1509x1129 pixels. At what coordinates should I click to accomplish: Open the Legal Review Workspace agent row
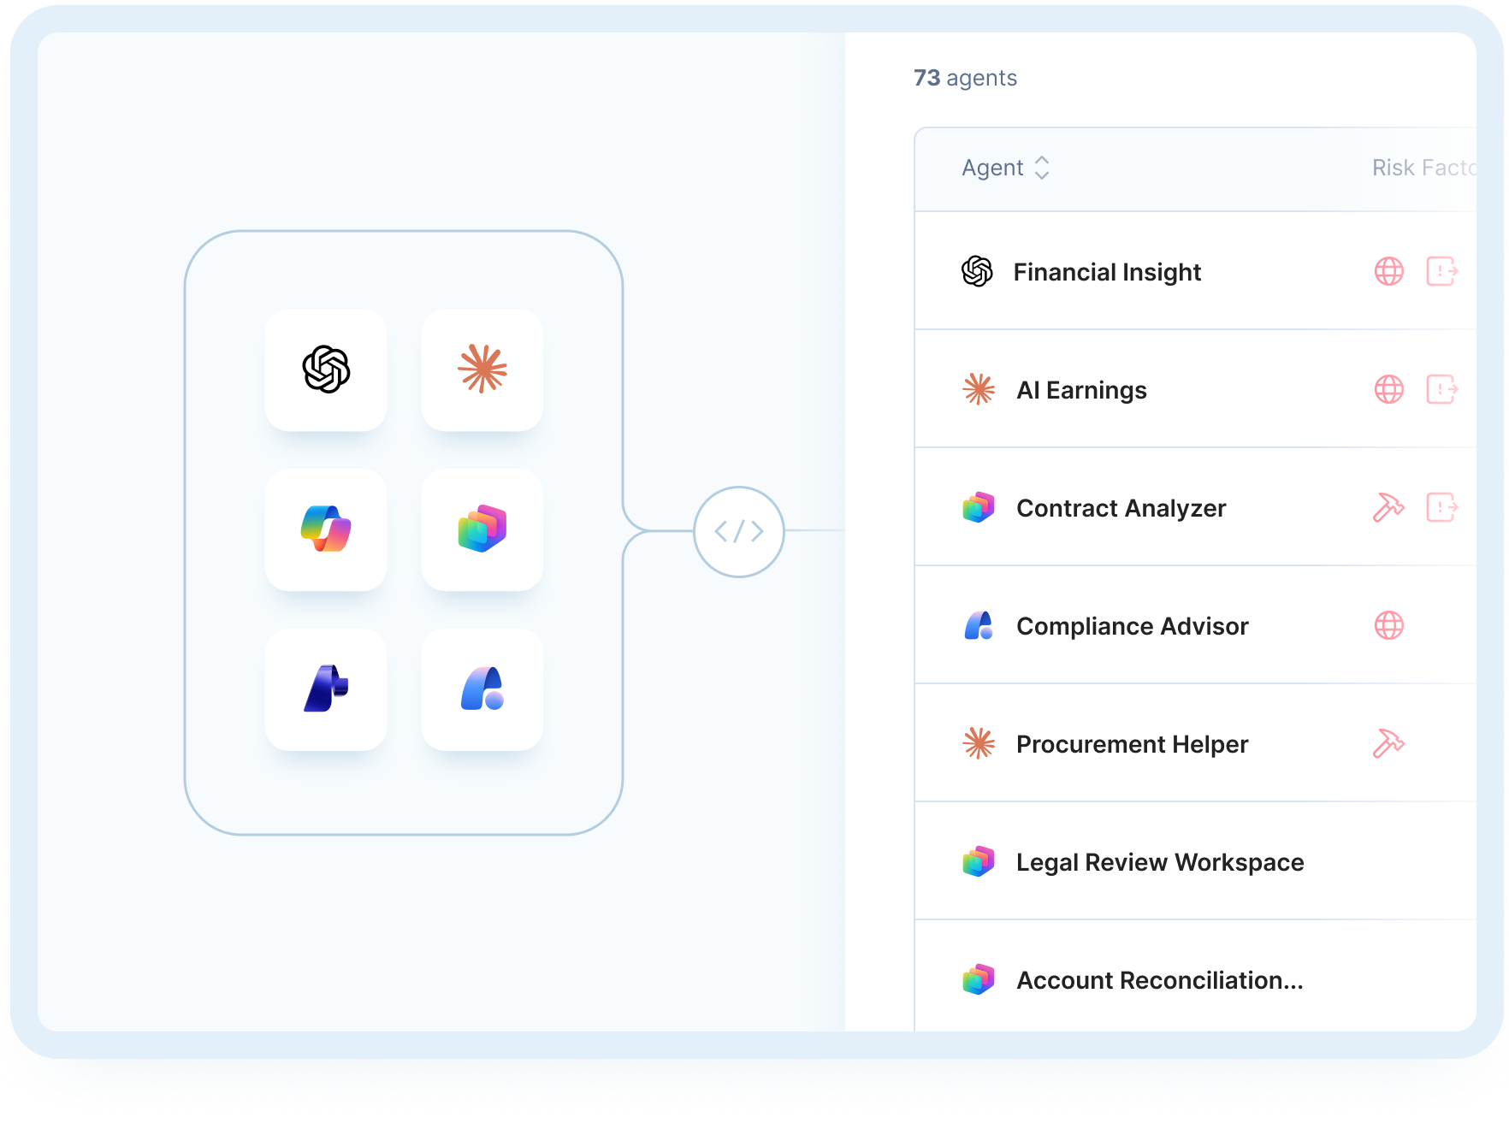(1196, 861)
